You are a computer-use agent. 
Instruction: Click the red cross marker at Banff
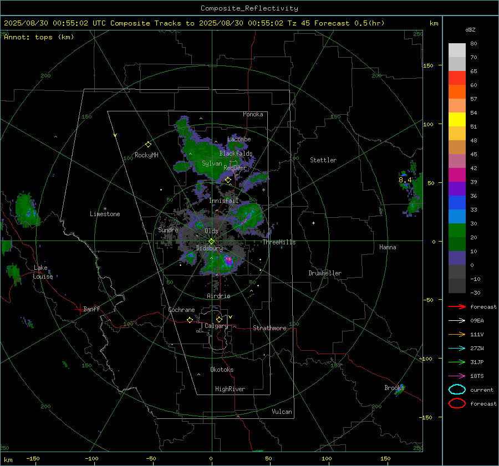click(79, 309)
